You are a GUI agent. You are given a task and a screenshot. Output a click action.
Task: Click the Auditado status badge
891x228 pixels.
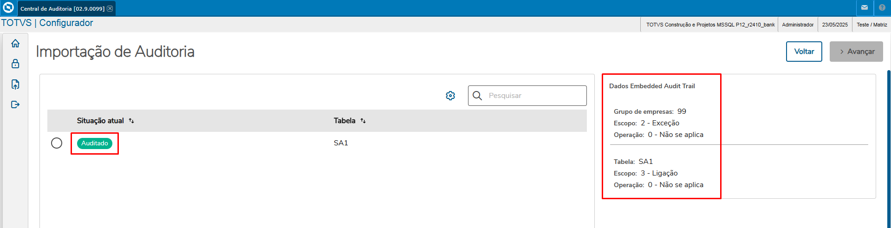[95, 143]
